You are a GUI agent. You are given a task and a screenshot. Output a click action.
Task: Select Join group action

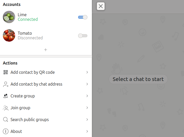point(20,108)
